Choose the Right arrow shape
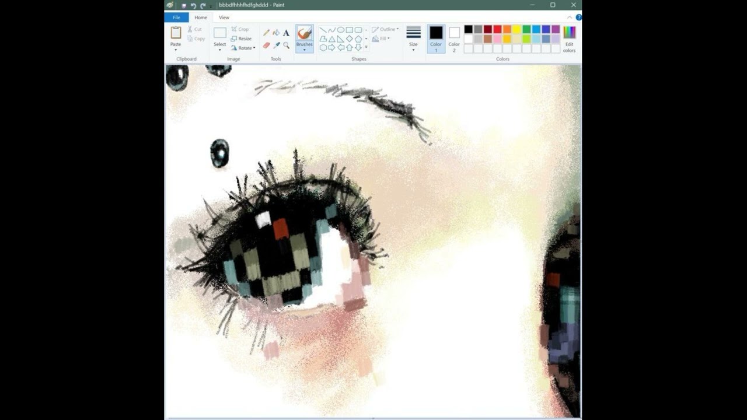The height and width of the screenshot is (420, 747). 331,48
